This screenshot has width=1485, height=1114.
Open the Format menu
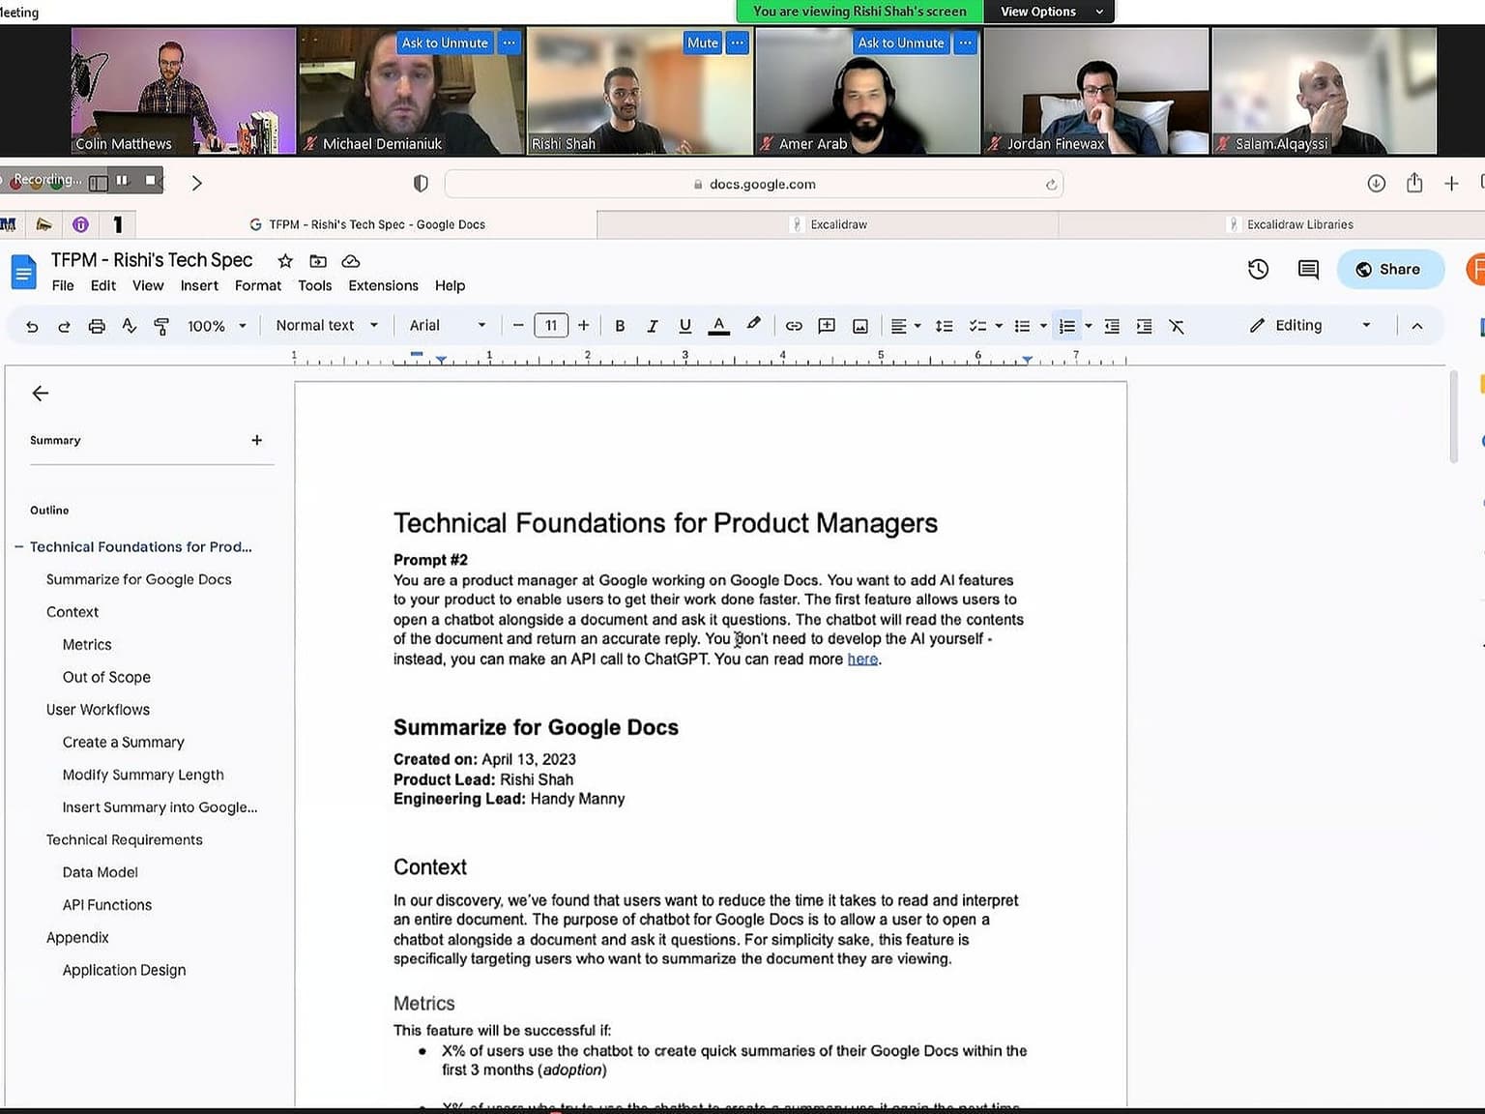(258, 285)
